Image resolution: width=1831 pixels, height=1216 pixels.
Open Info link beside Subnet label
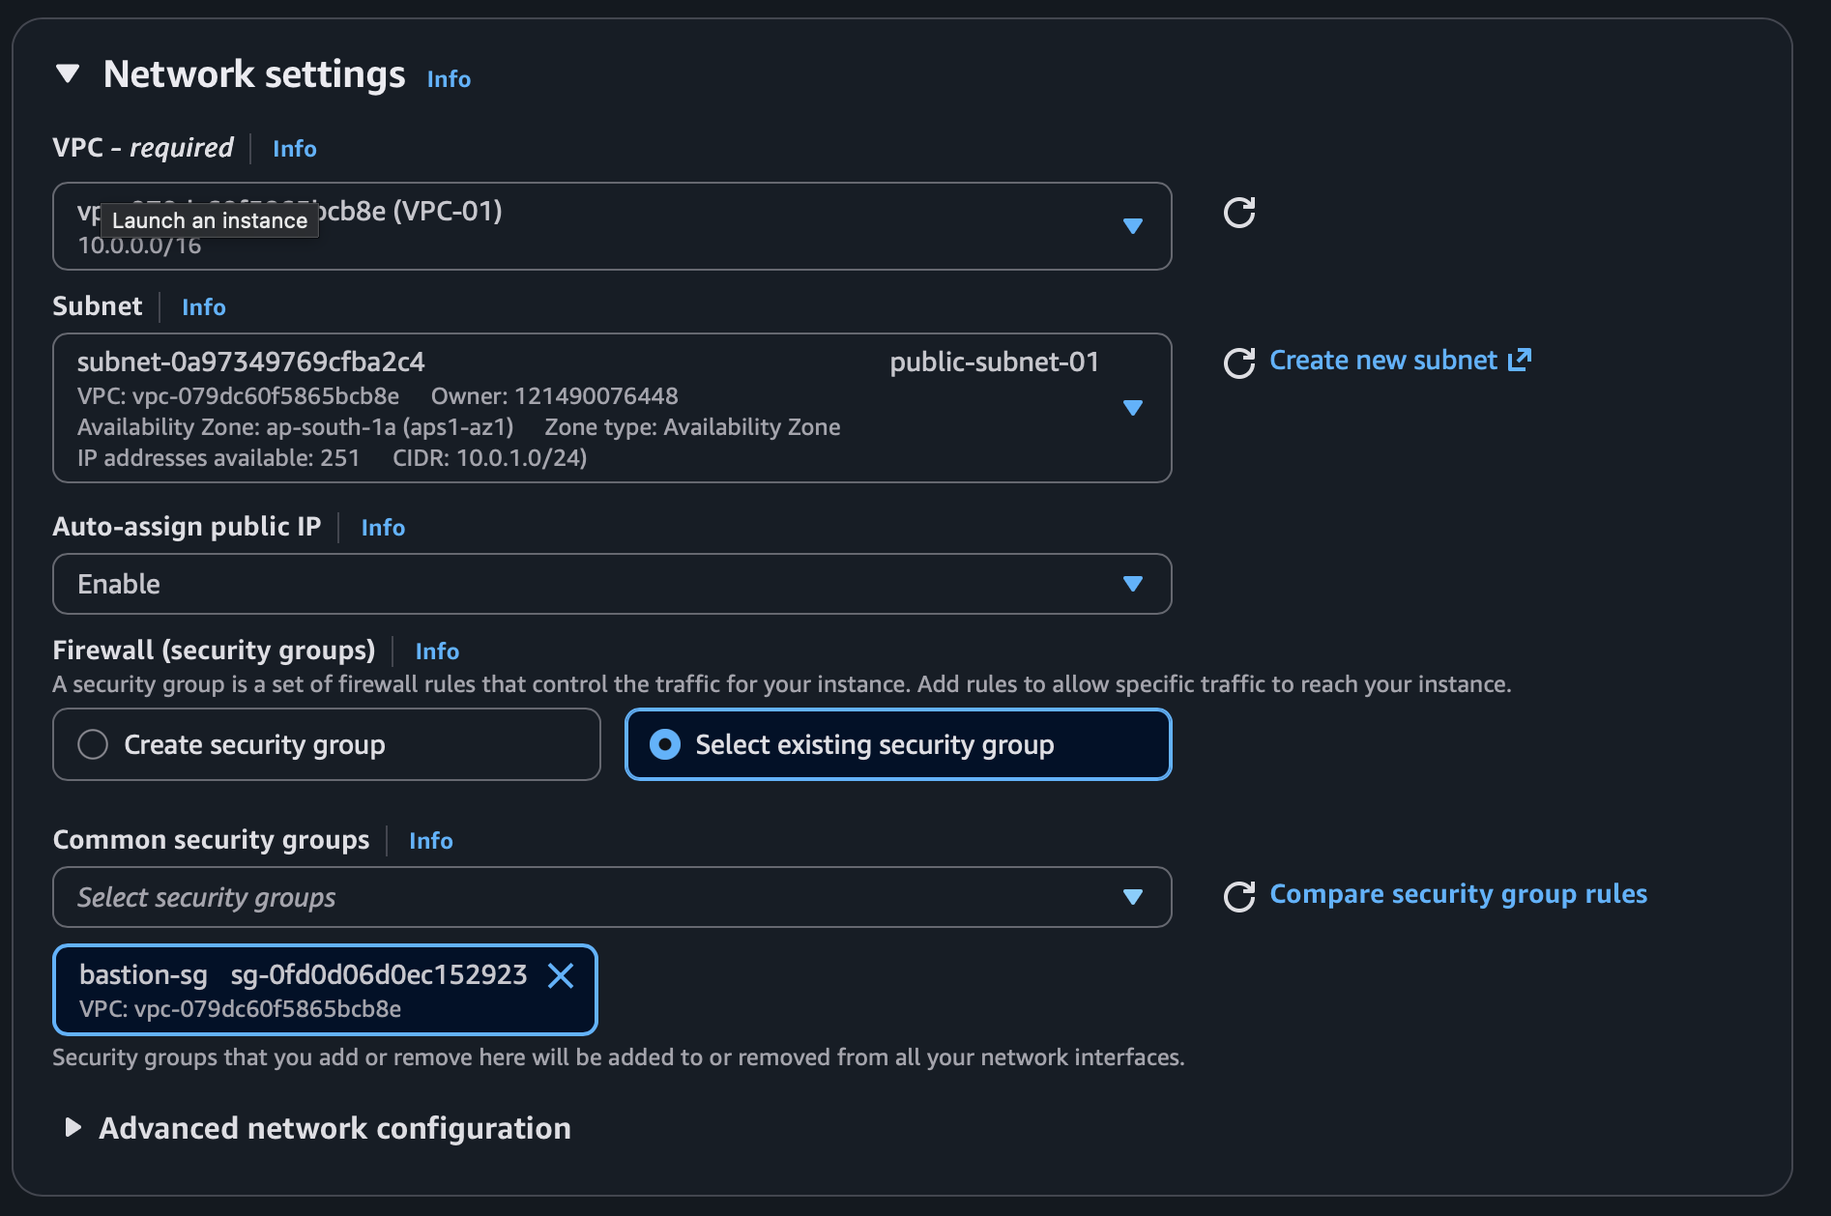[203, 307]
